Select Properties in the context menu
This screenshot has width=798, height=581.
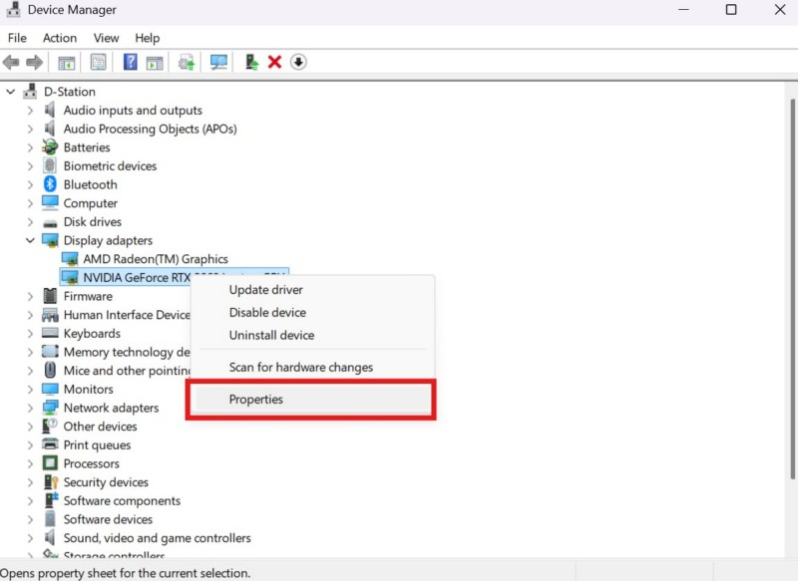tap(256, 400)
